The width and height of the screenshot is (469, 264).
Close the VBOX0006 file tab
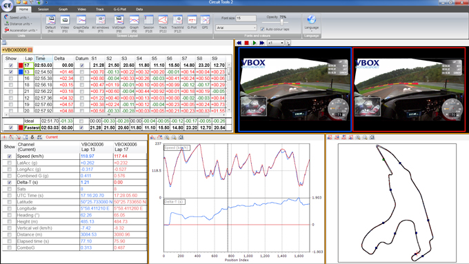(30, 50)
